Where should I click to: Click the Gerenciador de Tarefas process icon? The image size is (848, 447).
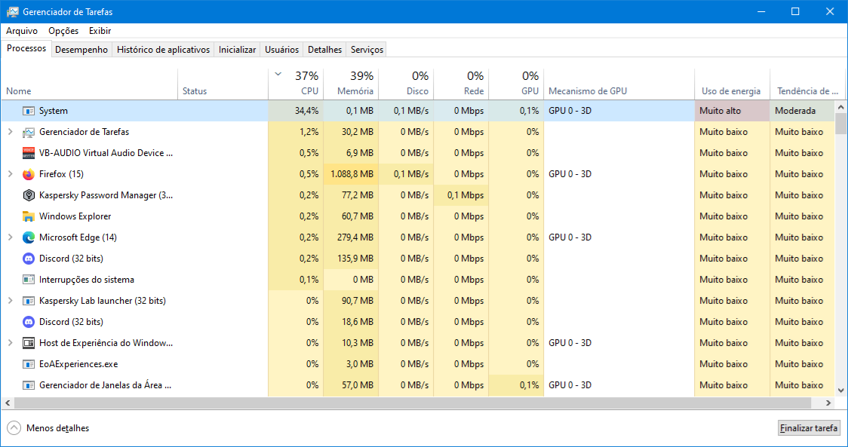point(29,132)
